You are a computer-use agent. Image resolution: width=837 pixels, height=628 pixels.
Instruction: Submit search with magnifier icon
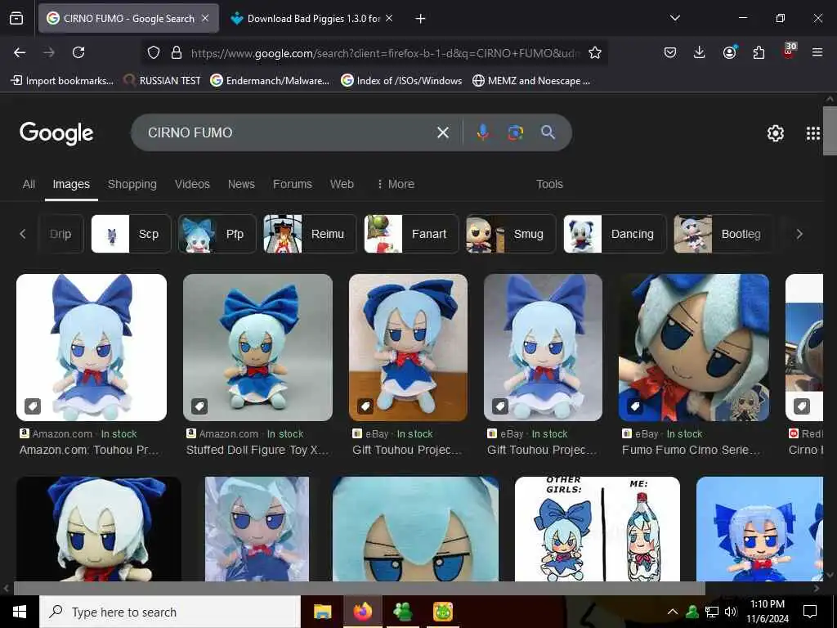click(548, 132)
